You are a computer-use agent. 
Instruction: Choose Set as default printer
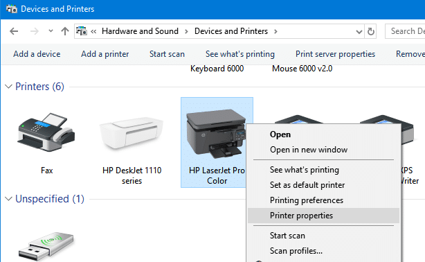(x=324, y=185)
